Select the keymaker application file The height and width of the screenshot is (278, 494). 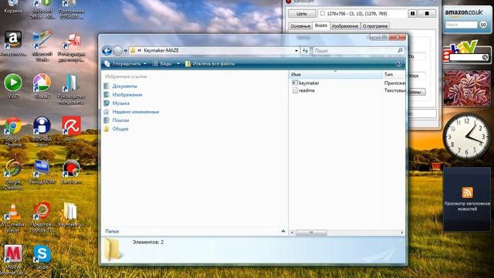[306, 83]
